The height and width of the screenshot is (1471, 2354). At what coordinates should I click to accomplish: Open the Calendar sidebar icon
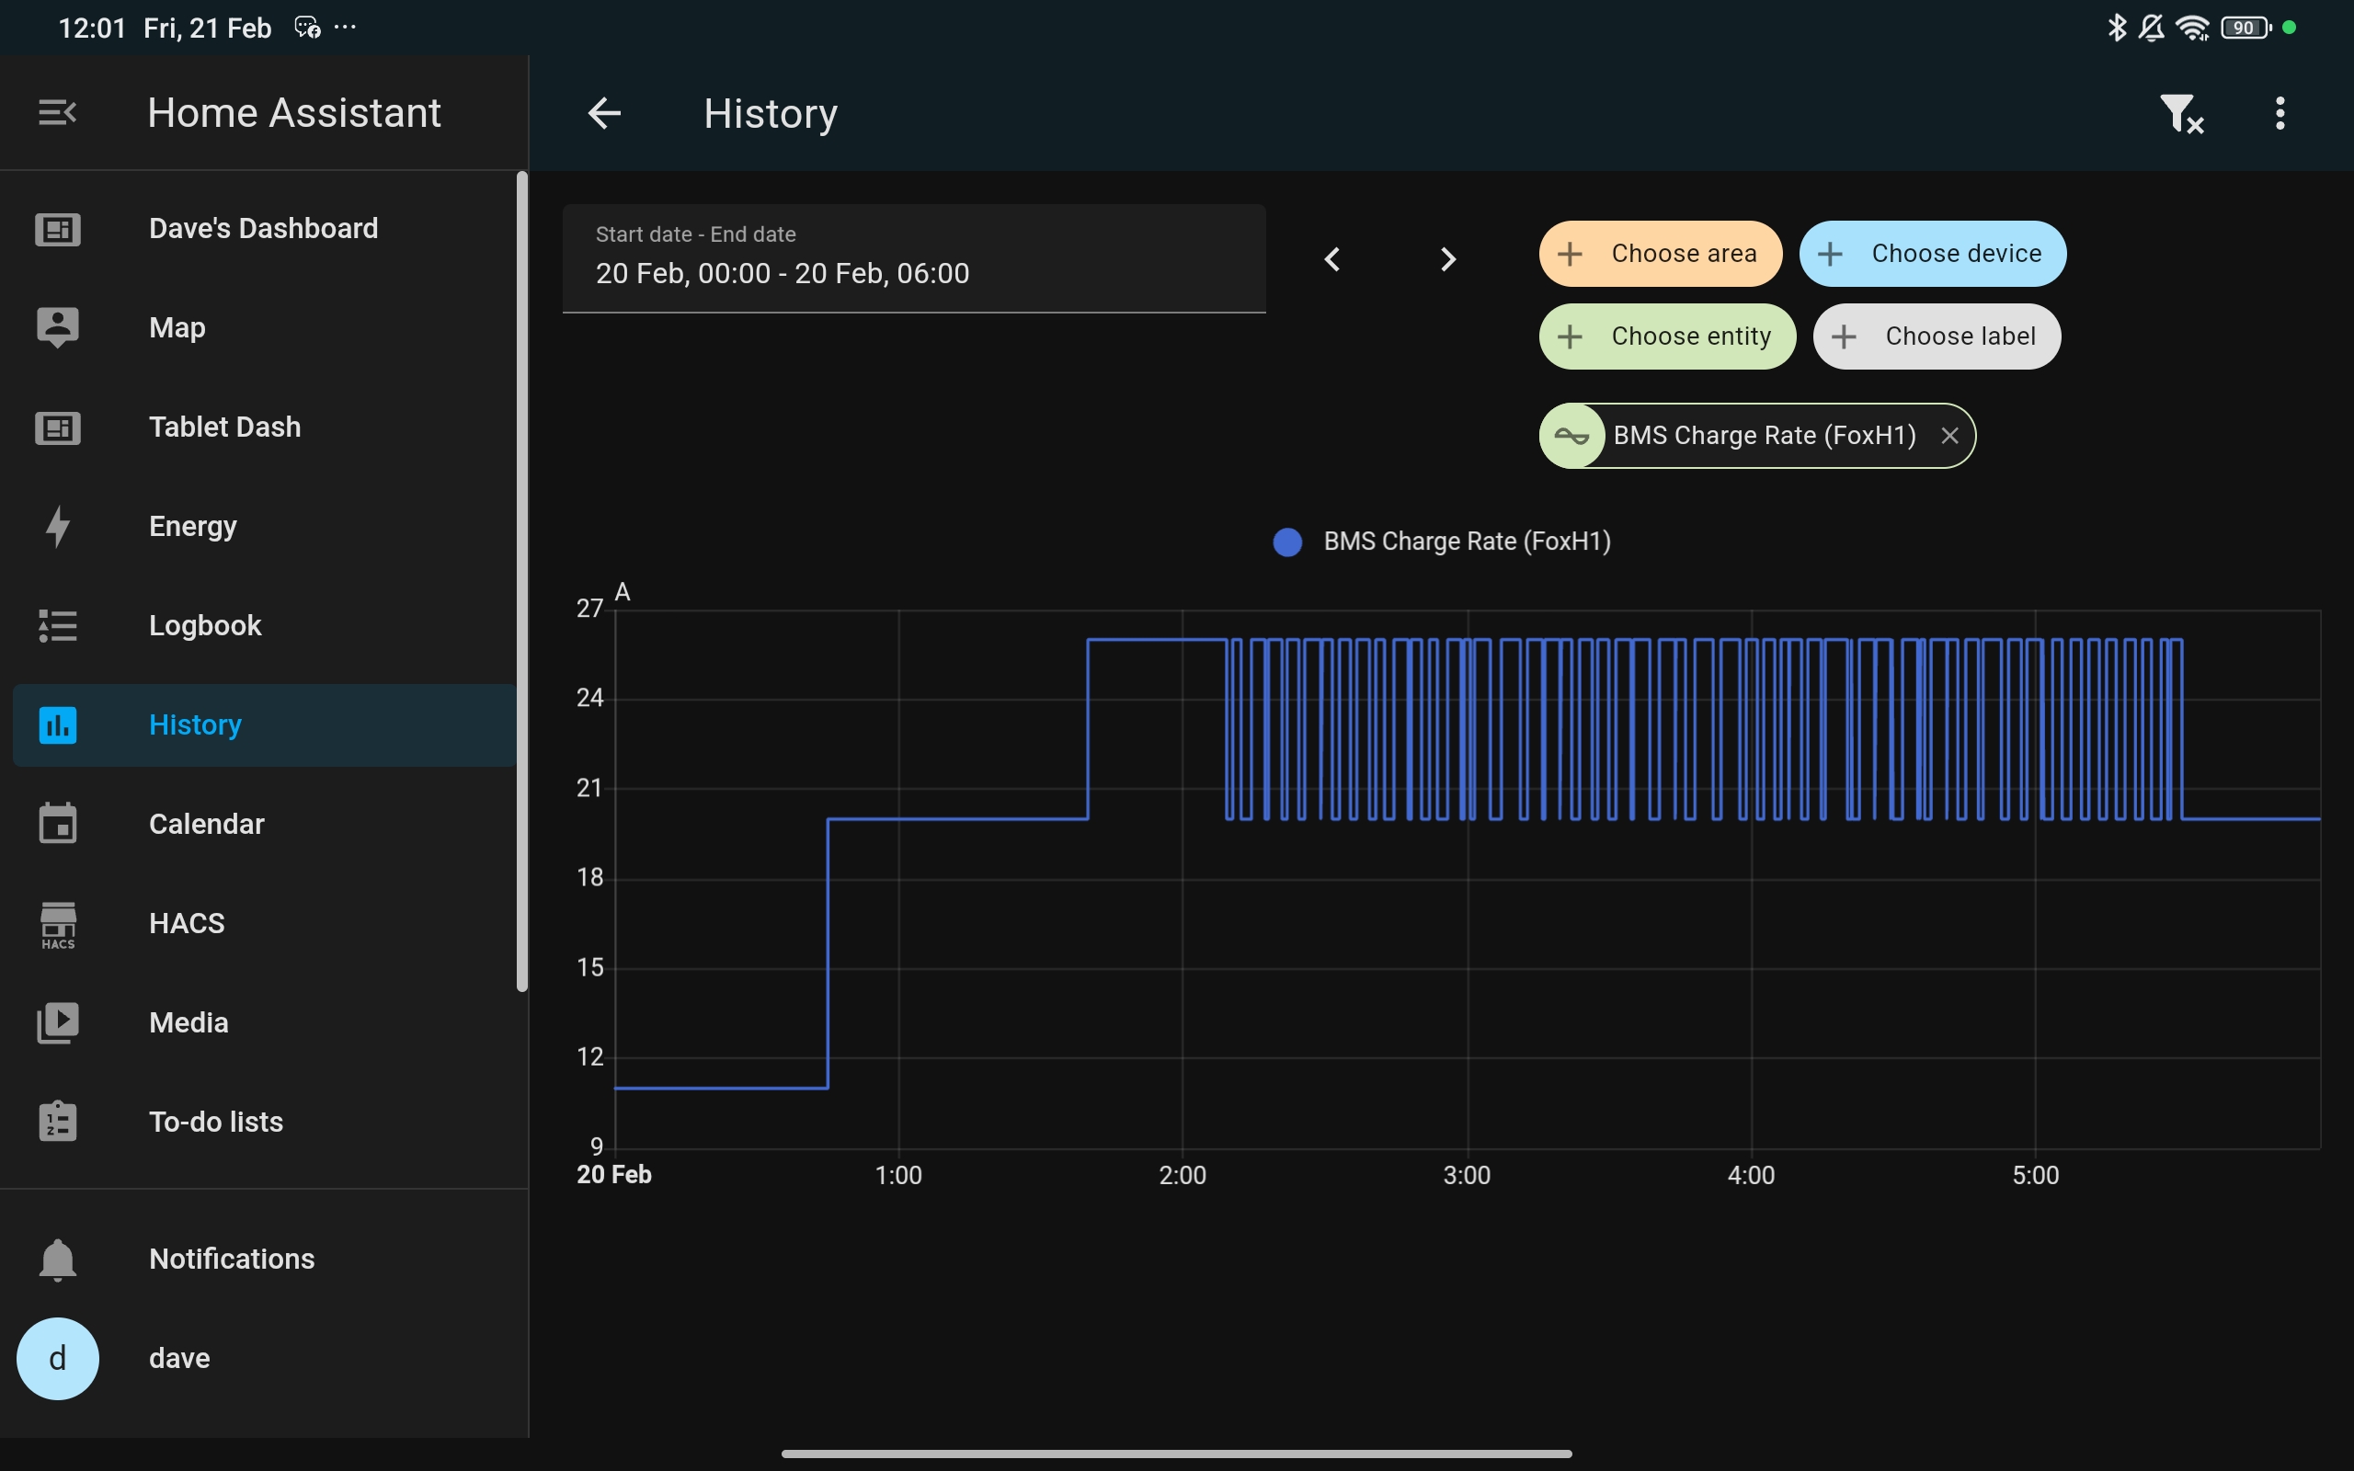58,824
